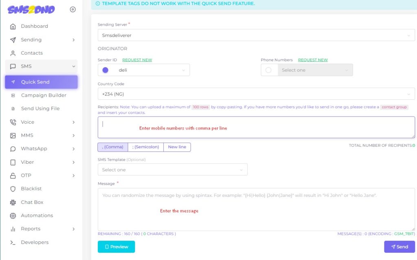Open the Country Code dropdown
417x260 pixels.
pyautogui.click(x=256, y=94)
